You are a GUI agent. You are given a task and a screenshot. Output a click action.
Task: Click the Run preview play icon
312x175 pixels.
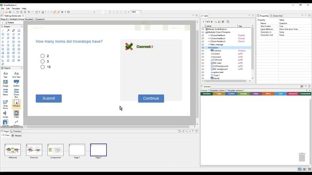click(x=62, y=12)
